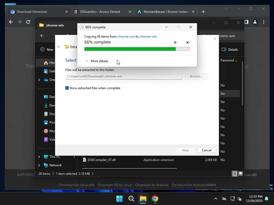
Task: Open File Explorer from taskbar
Action: click(x=143, y=199)
